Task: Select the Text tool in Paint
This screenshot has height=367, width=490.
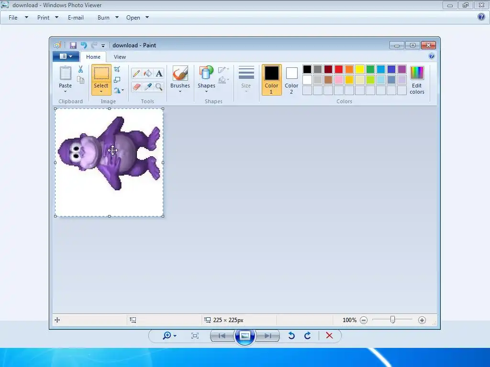Action: pyautogui.click(x=159, y=73)
